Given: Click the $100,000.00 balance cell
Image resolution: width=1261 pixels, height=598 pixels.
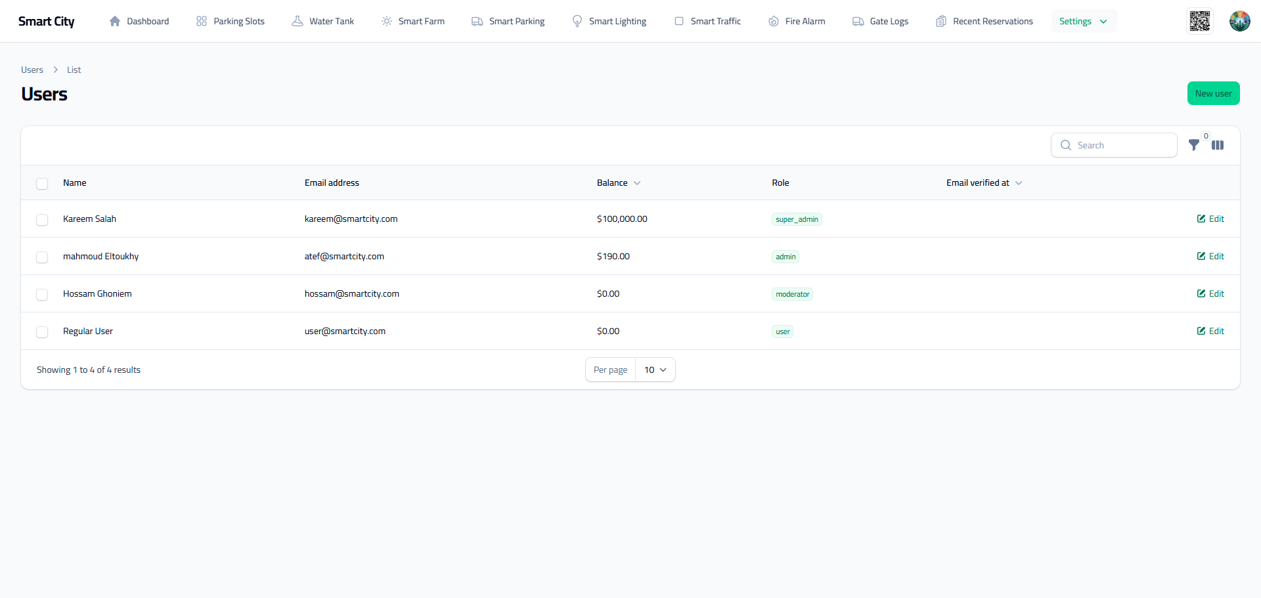Looking at the screenshot, I should coord(622,219).
